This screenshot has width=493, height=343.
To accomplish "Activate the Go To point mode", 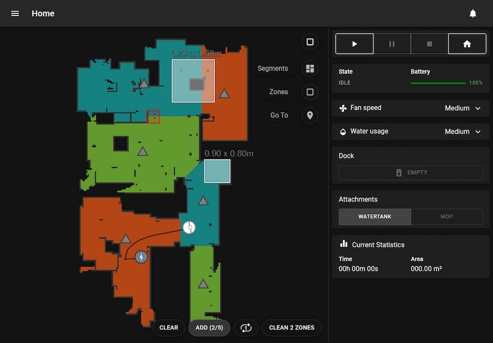I will pyautogui.click(x=310, y=115).
